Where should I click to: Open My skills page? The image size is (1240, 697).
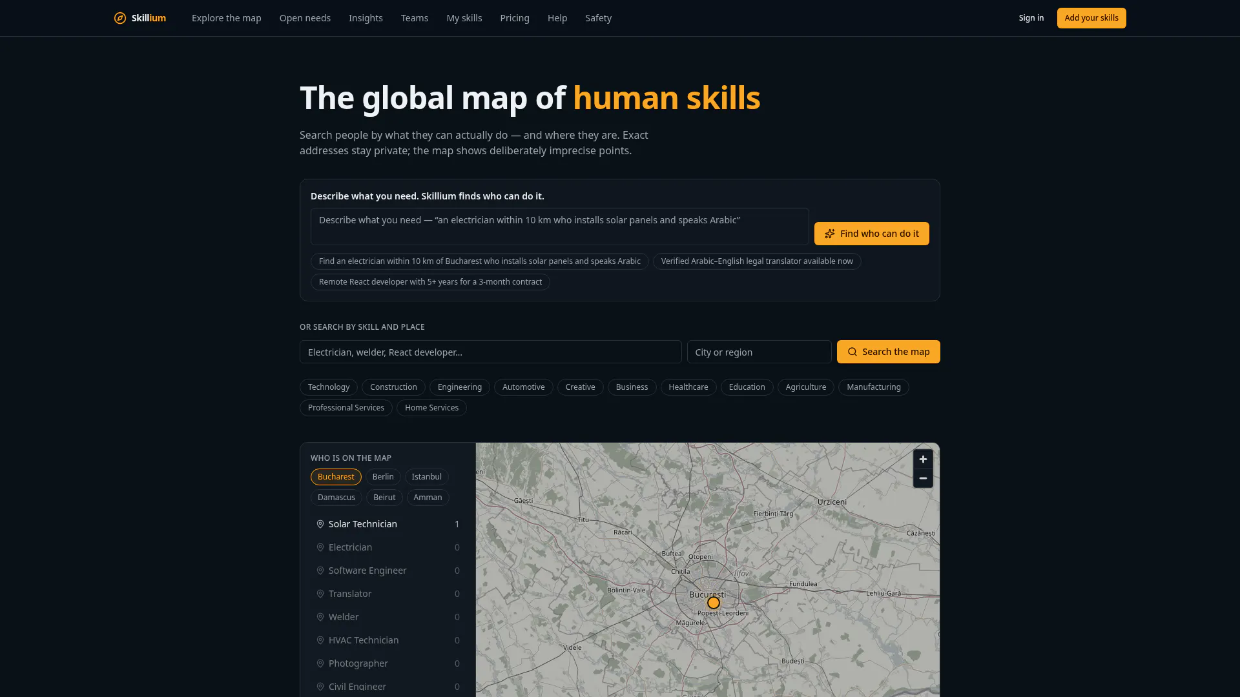pos(464,18)
